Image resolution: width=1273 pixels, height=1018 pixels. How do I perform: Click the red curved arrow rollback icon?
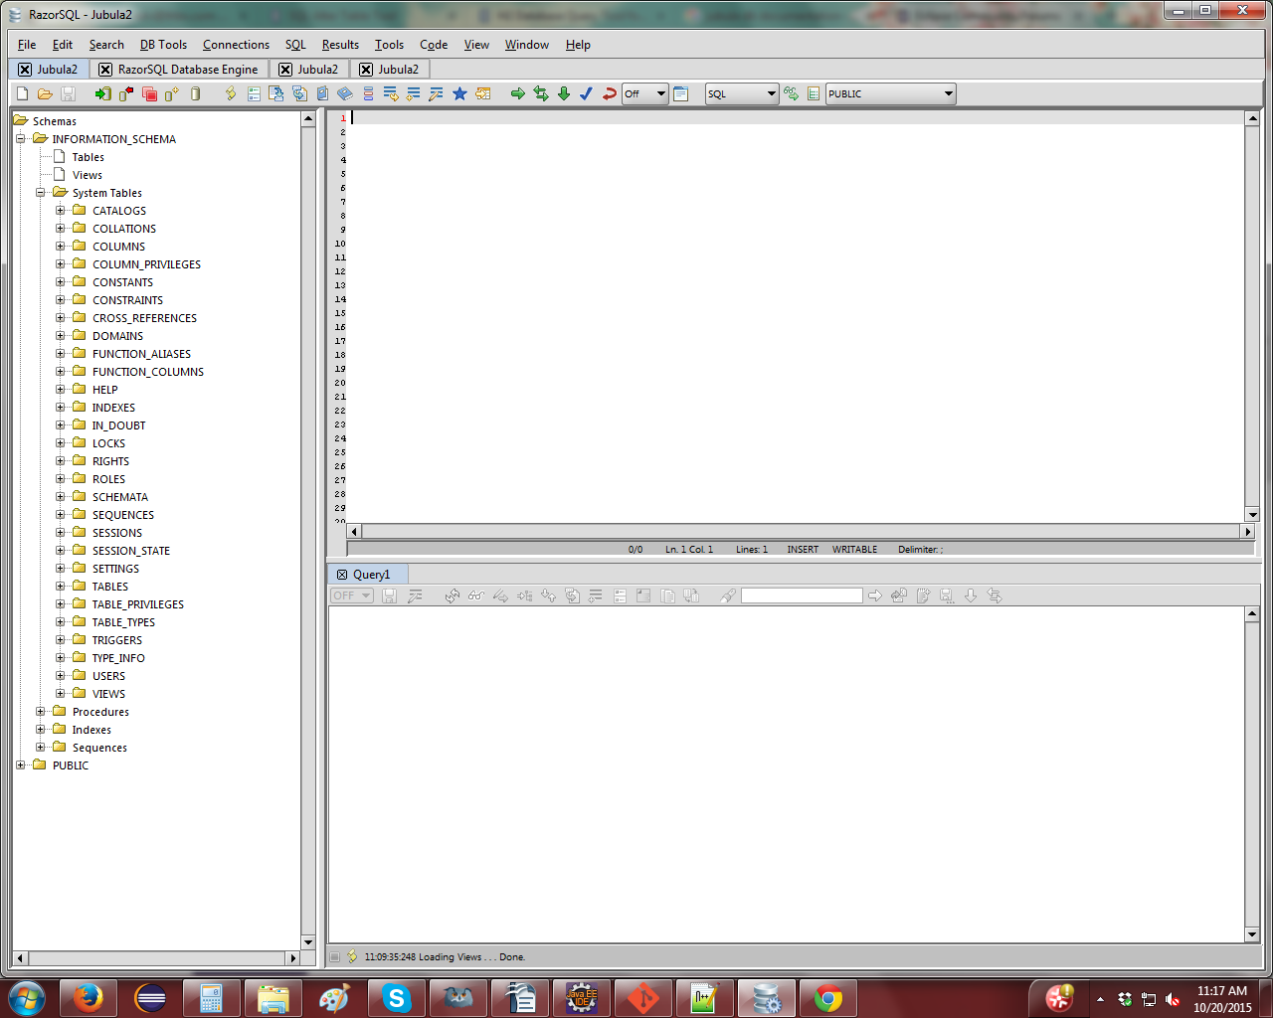coord(609,93)
